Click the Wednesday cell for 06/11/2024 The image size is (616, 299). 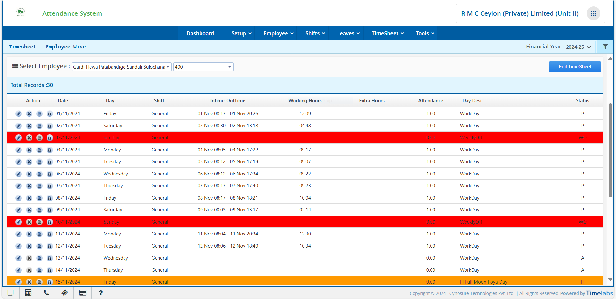coord(116,174)
